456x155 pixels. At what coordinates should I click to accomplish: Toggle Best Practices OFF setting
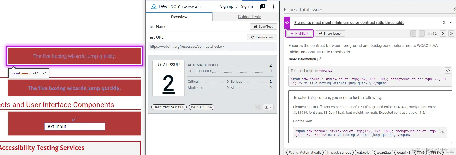pos(169,107)
